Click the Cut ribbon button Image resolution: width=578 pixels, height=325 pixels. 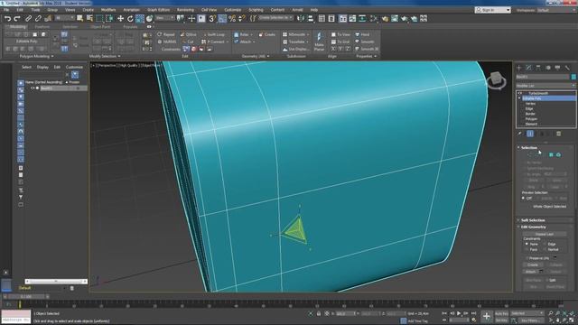(188, 42)
